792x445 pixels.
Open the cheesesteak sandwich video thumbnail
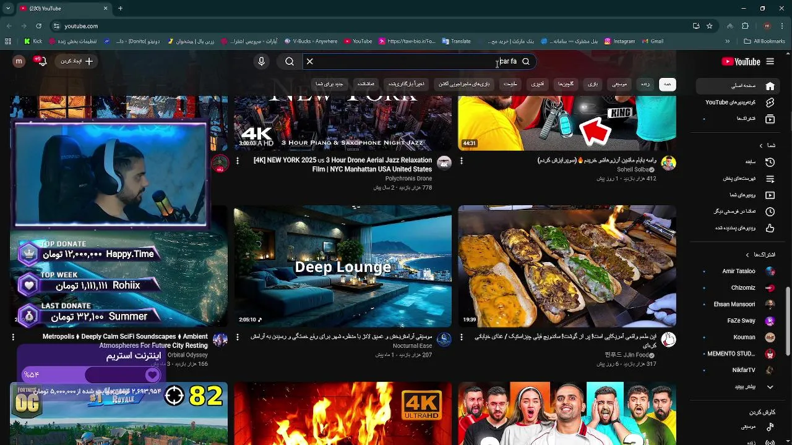point(567,266)
